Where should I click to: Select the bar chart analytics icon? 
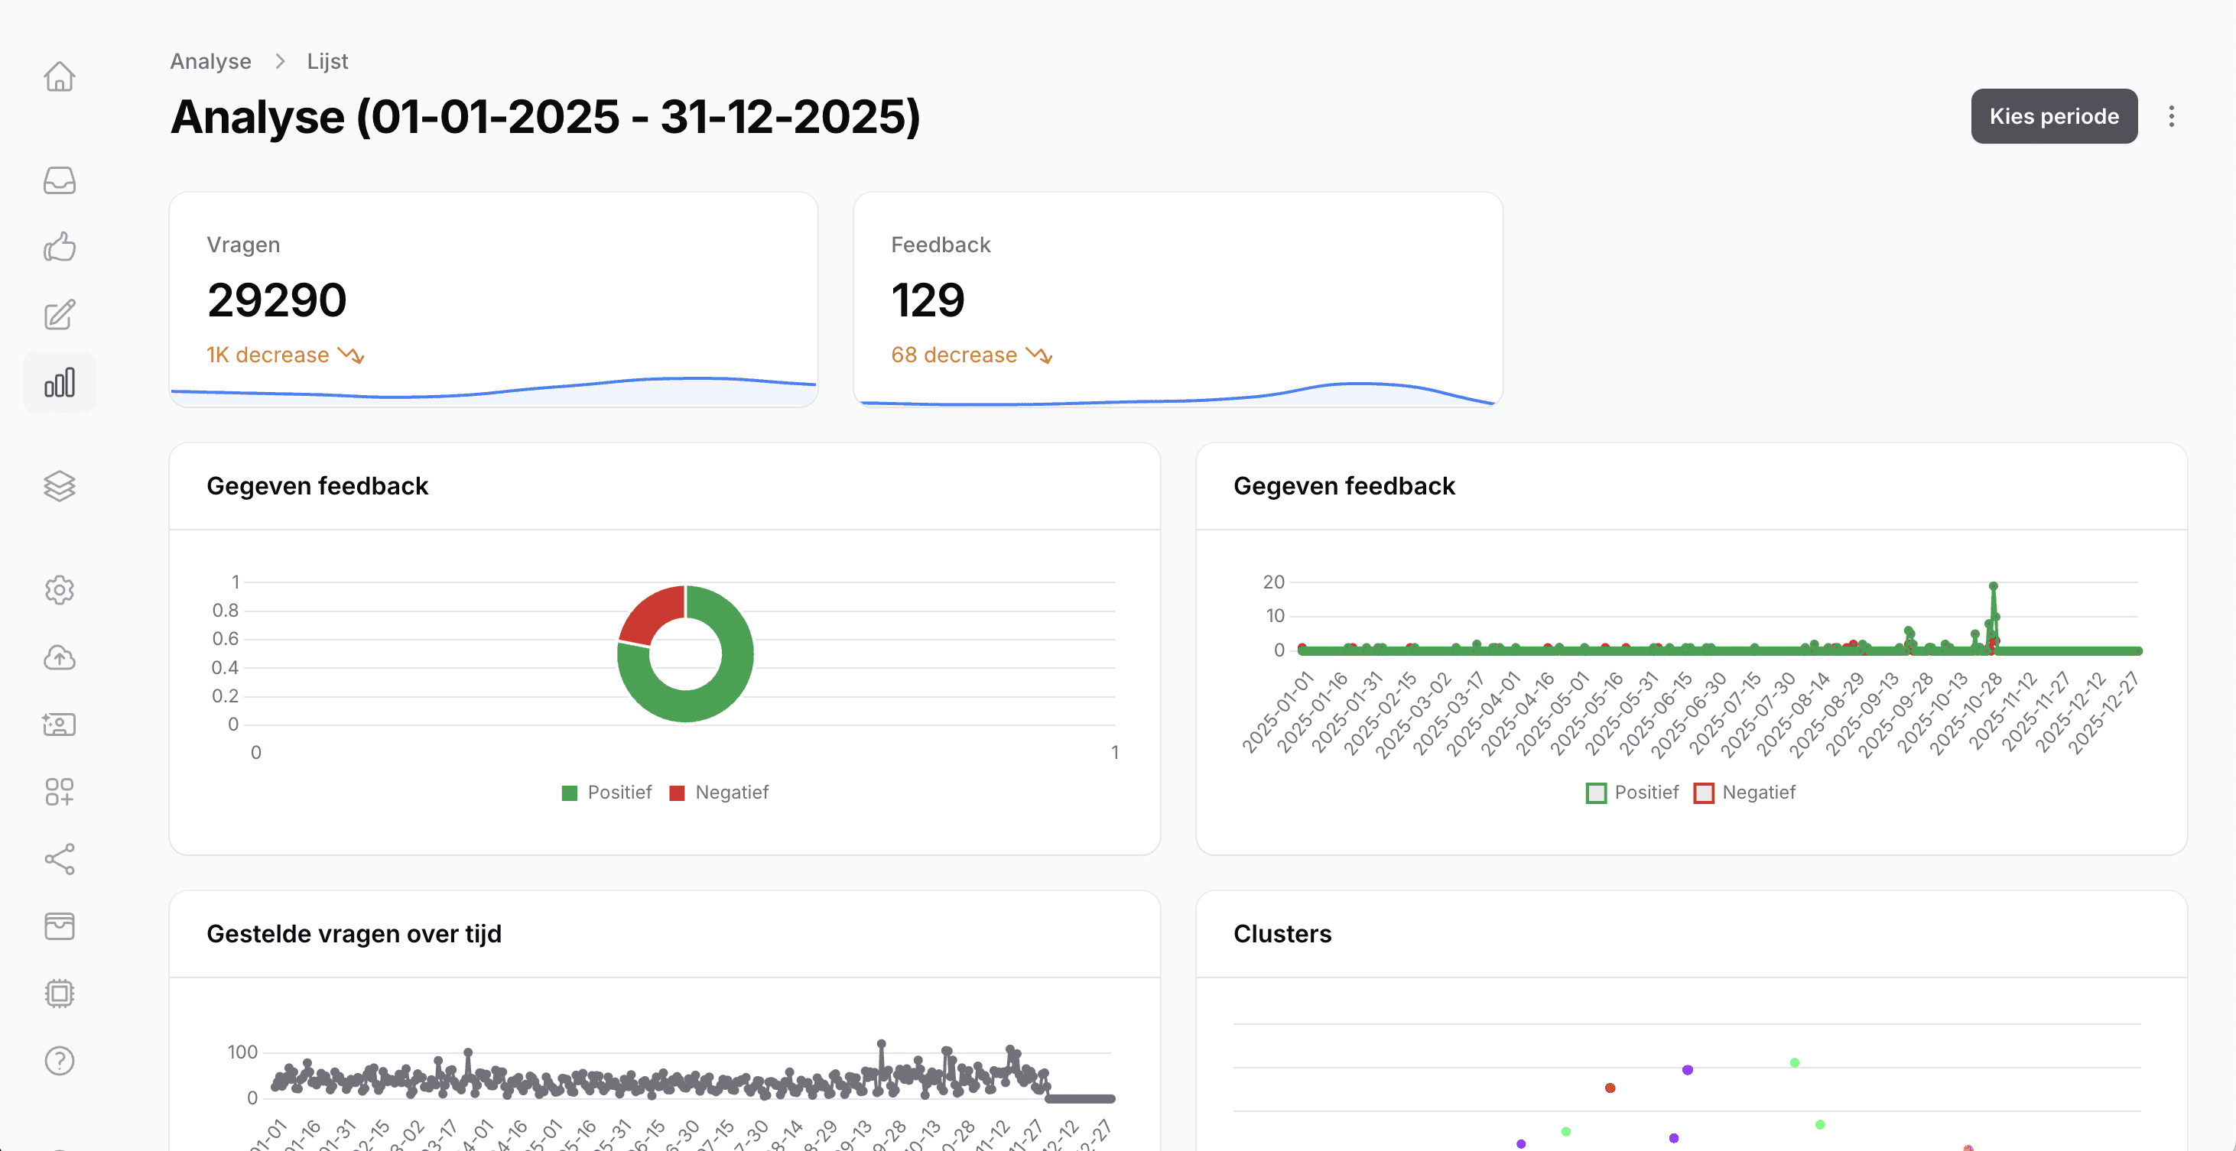pyautogui.click(x=59, y=382)
